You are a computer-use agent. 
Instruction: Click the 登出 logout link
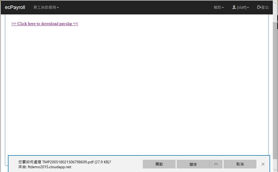[x=263, y=7]
